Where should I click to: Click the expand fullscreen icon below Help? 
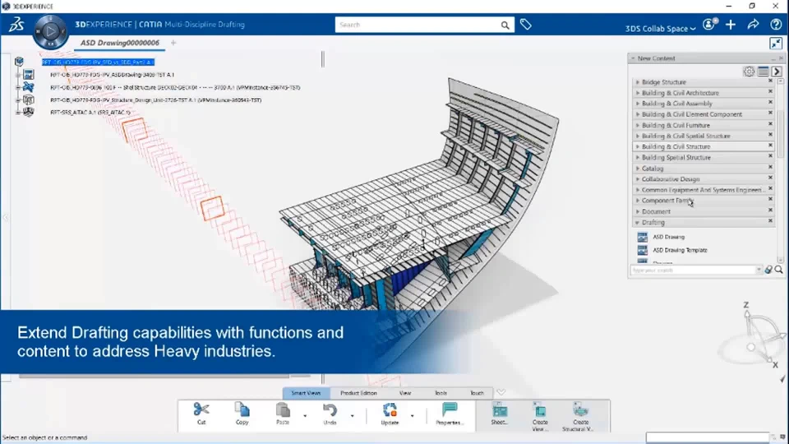click(x=776, y=44)
